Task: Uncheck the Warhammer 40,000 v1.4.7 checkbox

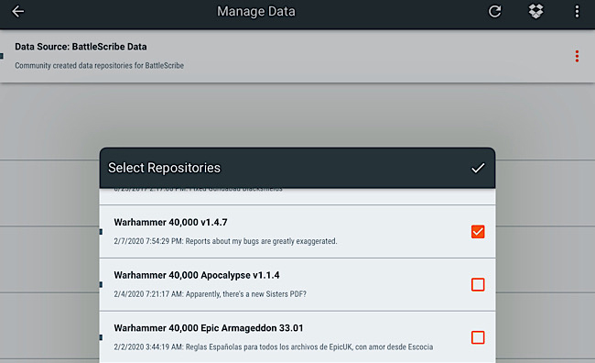Action: pyautogui.click(x=478, y=232)
